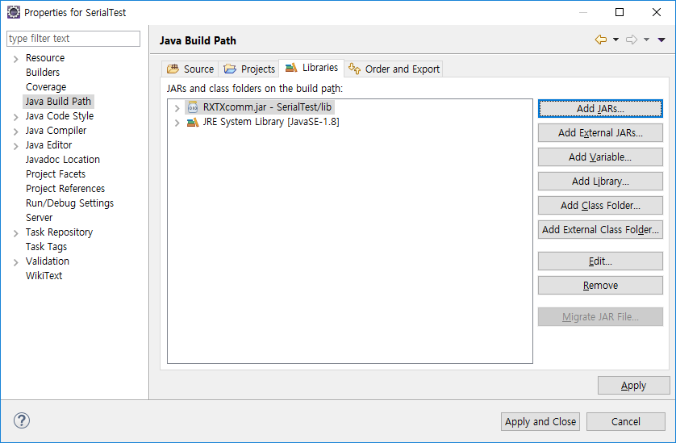This screenshot has height=443, width=676.
Task: Expand the Java Compiler node
Action: [x=16, y=132]
